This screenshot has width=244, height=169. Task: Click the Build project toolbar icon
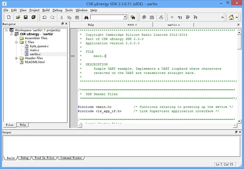coord(152,17)
